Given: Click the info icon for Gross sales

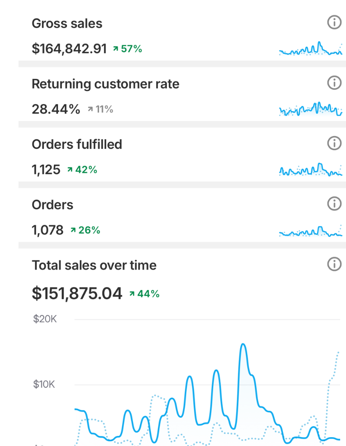Looking at the screenshot, I should 334,23.
